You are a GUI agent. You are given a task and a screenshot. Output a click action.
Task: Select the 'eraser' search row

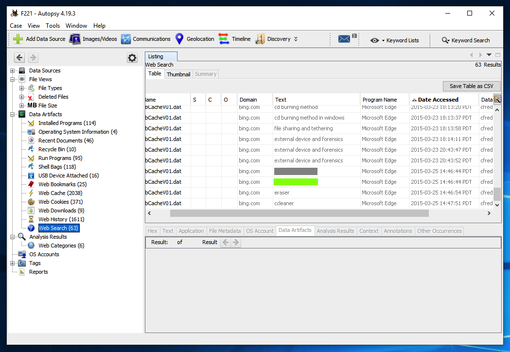(319, 193)
